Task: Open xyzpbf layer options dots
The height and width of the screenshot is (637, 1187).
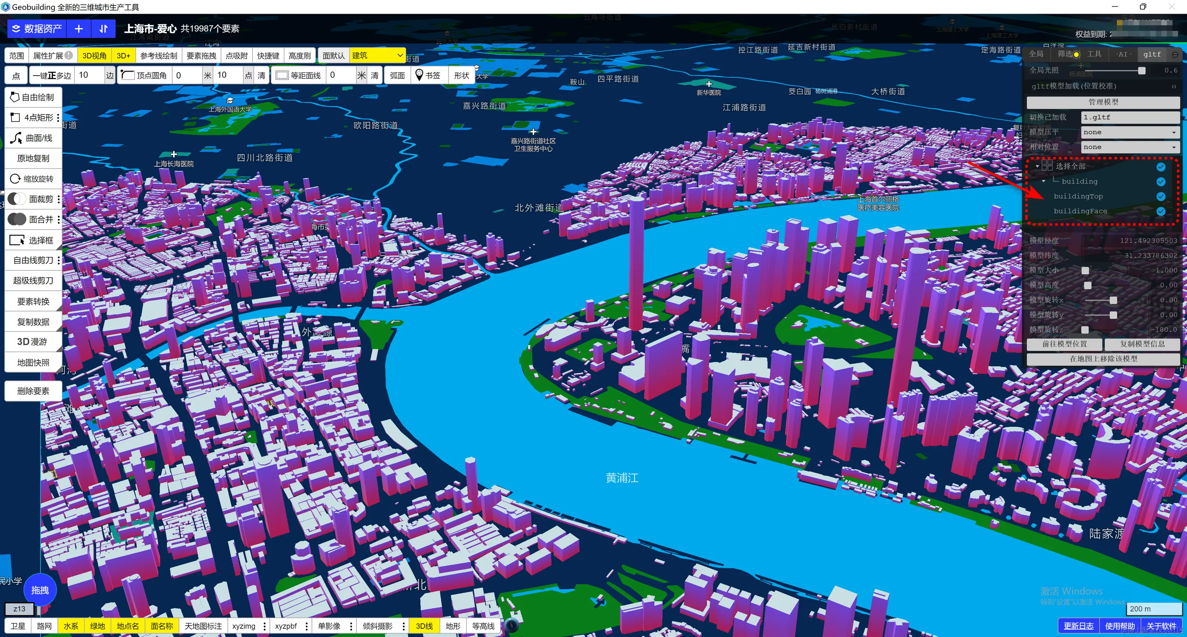Action: click(307, 626)
